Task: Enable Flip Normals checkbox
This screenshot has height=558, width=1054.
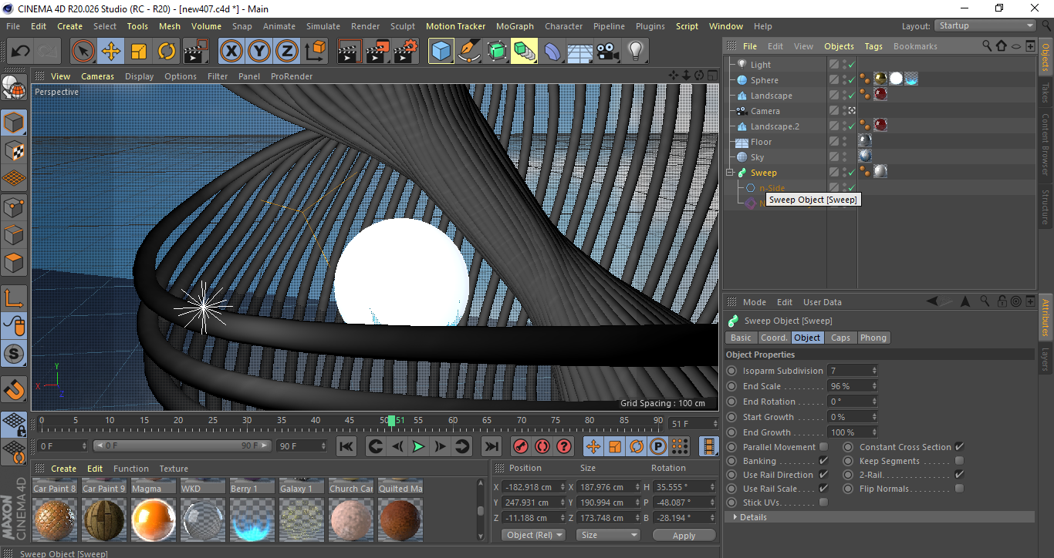Action: [959, 489]
